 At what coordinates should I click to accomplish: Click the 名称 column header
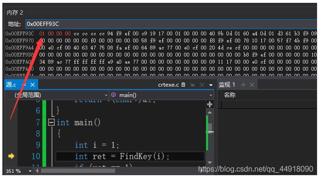[x=230, y=95]
